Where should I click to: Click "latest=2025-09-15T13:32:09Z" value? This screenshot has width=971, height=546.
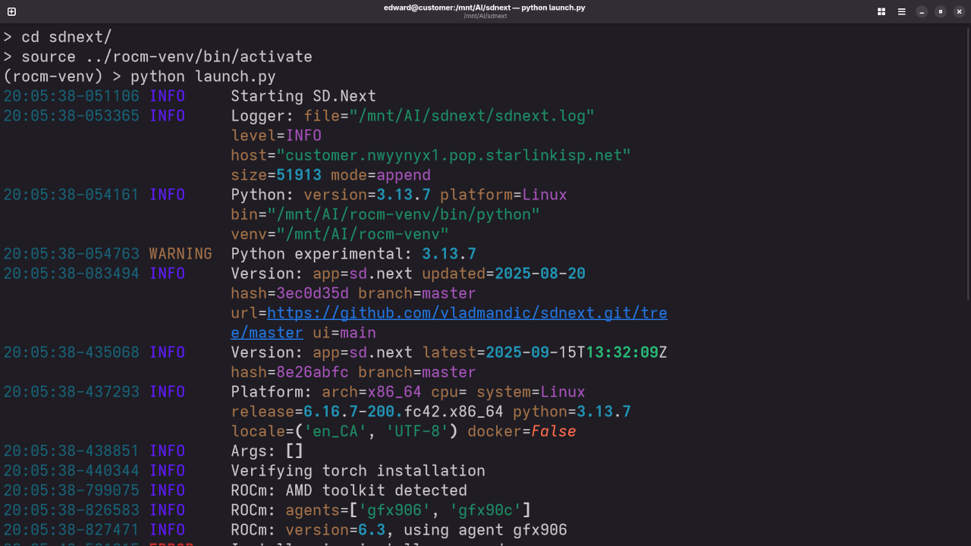pyautogui.click(x=545, y=353)
